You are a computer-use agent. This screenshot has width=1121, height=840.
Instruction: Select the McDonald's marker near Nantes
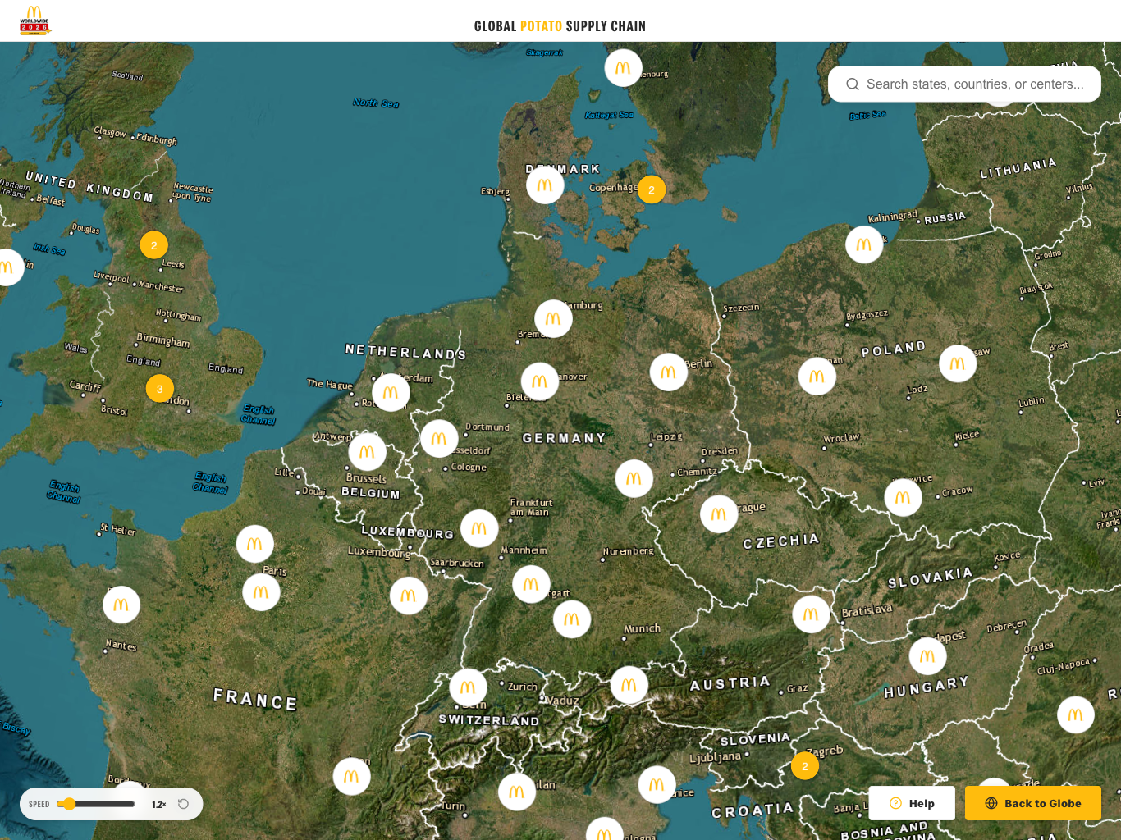tap(121, 605)
